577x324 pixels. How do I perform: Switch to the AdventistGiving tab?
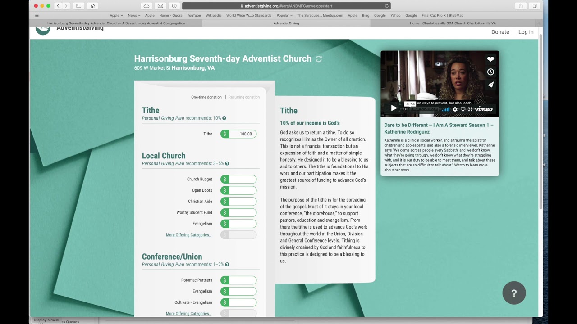tap(286, 23)
